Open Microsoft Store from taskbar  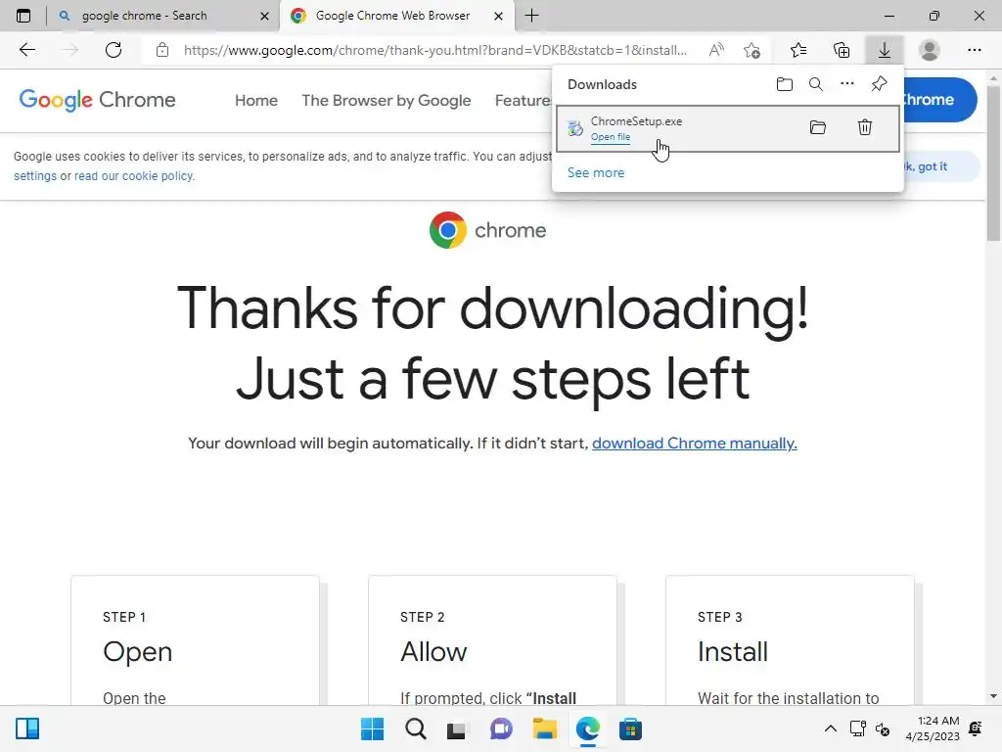pos(630,728)
